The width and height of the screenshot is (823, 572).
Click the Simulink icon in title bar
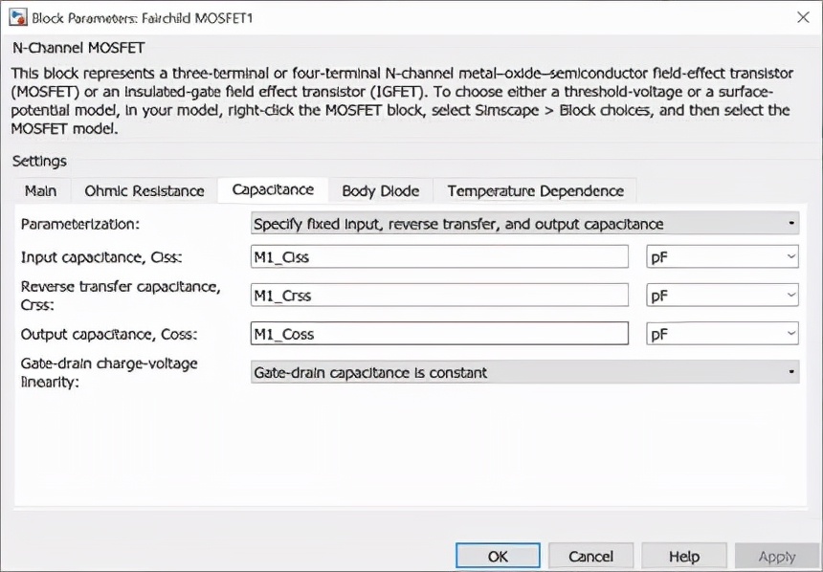coord(17,18)
